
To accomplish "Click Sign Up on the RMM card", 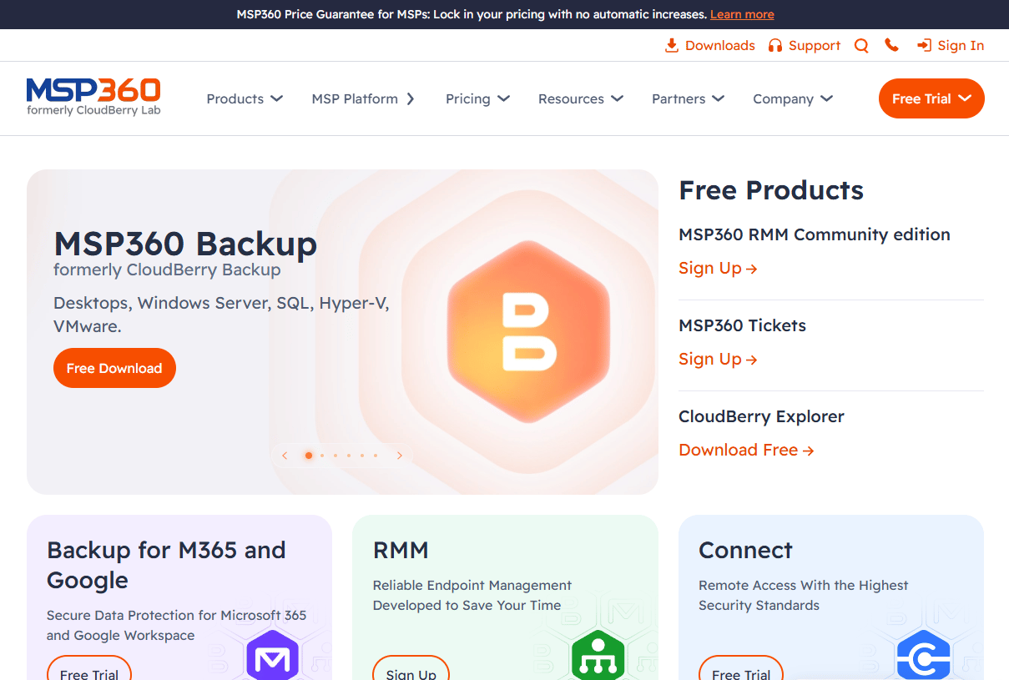I will pyautogui.click(x=411, y=668).
